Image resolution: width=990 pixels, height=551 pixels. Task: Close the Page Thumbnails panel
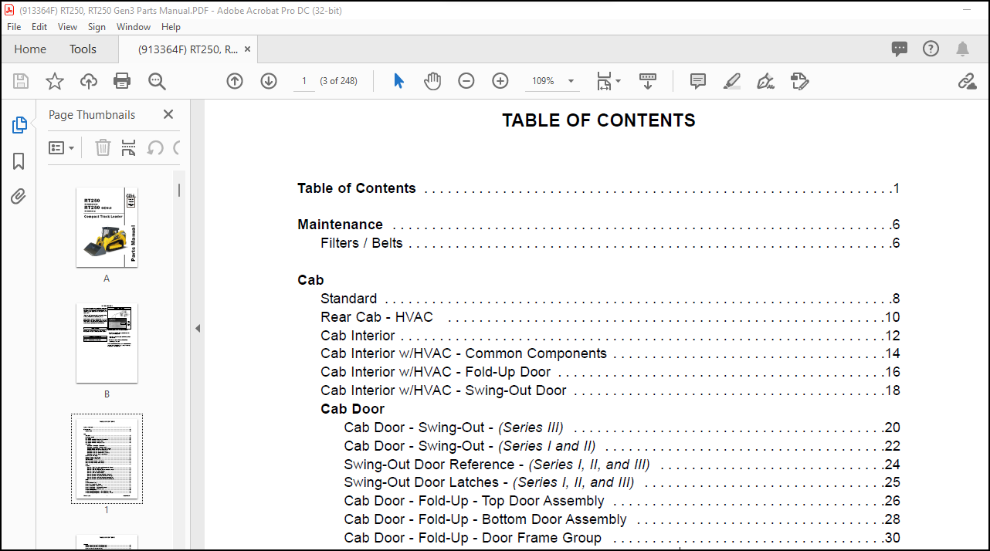(168, 114)
